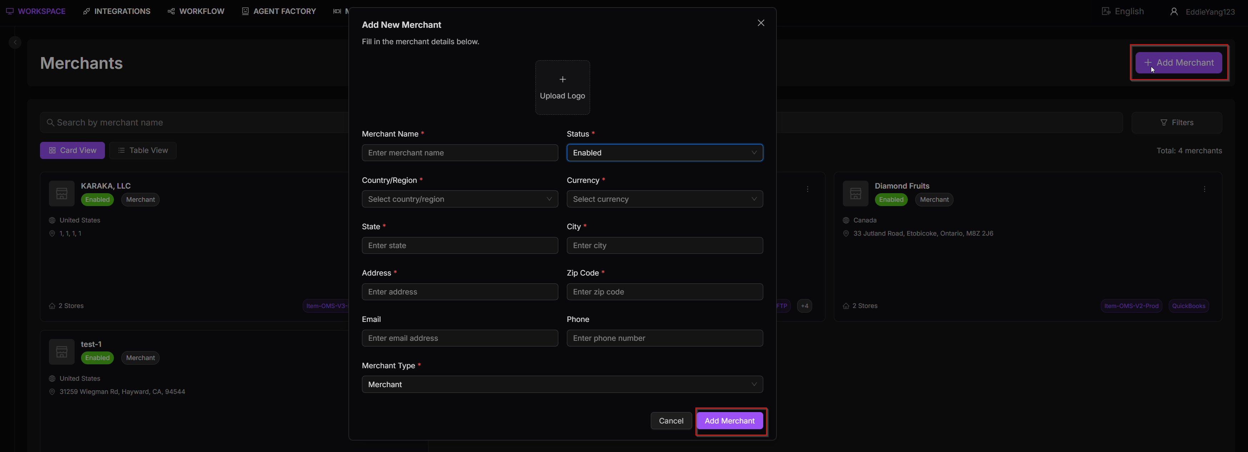
Task: Expand the Country/Region selector
Action: [459, 199]
